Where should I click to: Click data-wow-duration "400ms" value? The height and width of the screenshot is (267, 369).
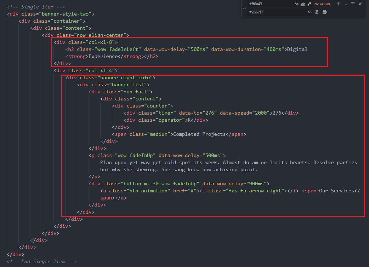coord(274,49)
